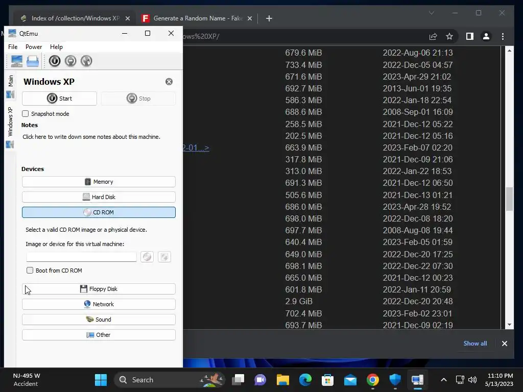Open the Mail app from taskbar
Viewport: 523px width, 392px height.
coord(350,380)
